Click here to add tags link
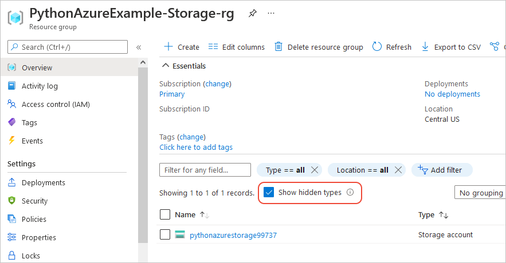The image size is (506, 263). point(196,147)
